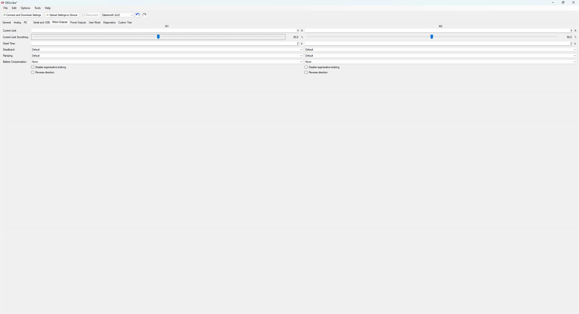Viewport: 579px width, 314px height.
Task: Restore down the DEScribe window
Action: 563,3
